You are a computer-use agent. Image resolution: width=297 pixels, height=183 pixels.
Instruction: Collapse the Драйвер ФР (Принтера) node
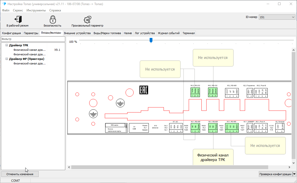(x=7, y=59)
